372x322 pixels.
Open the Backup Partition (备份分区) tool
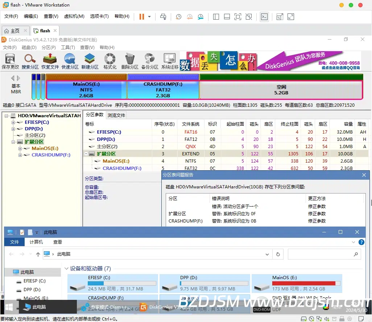[150, 61]
